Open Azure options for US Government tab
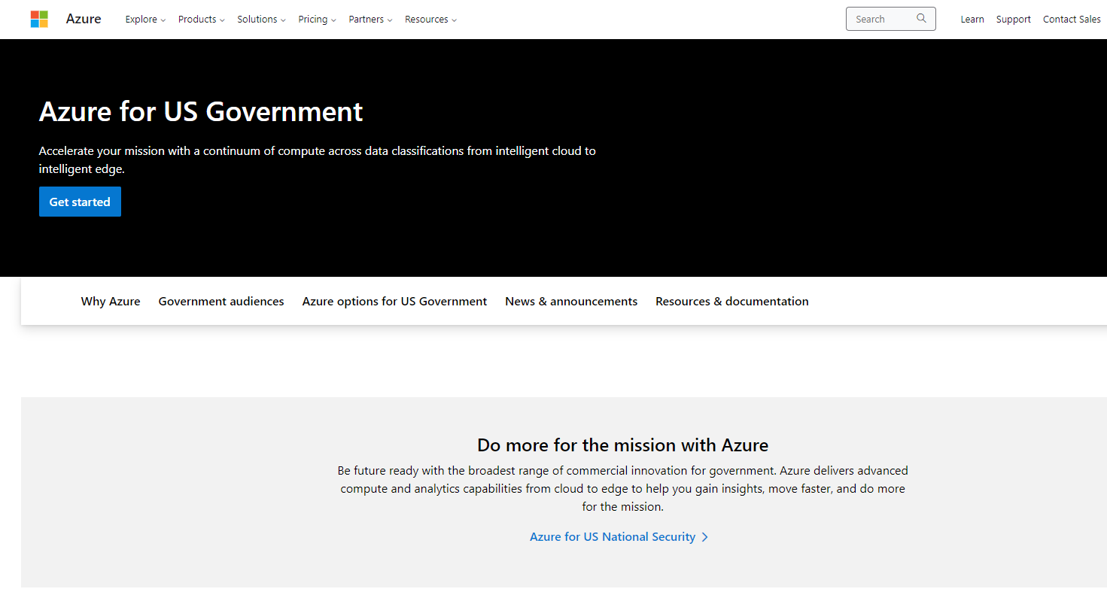The width and height of the screenshot is (1107, 604). point(394,302)
